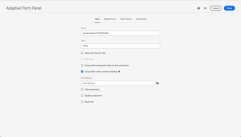
Task: Switch to the Repeat Panel tab
Action: (x=110, y=19)
